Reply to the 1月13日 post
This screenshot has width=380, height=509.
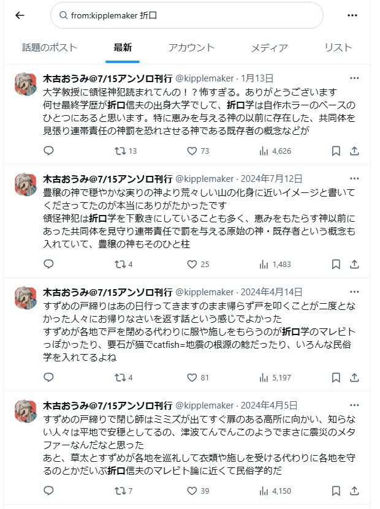49,151
